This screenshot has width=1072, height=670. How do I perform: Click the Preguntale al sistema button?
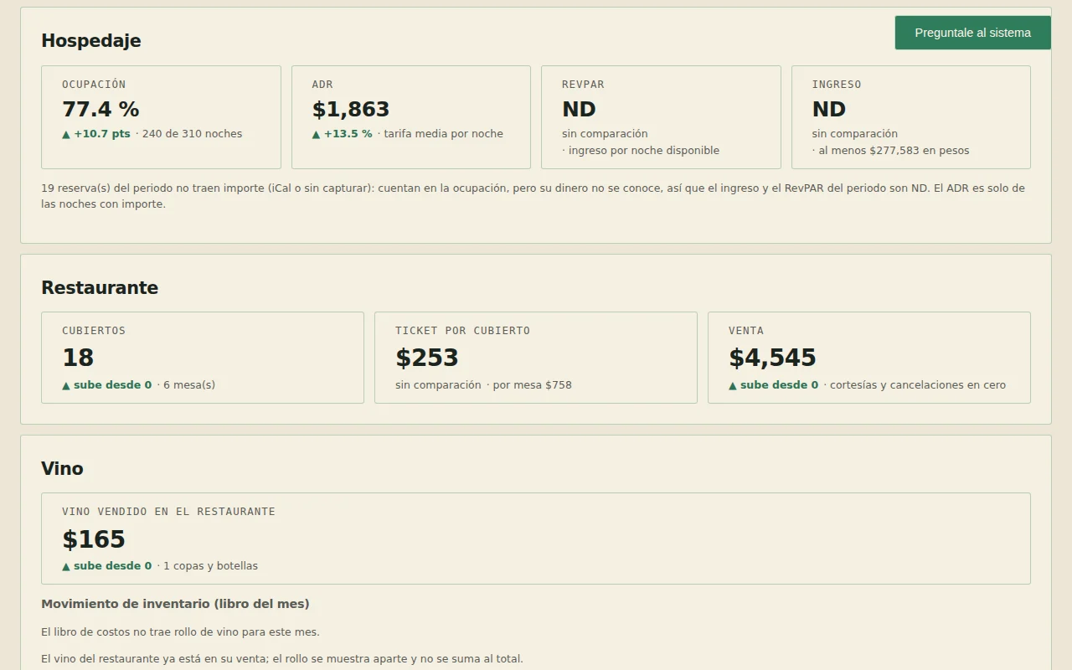[972, 33]
